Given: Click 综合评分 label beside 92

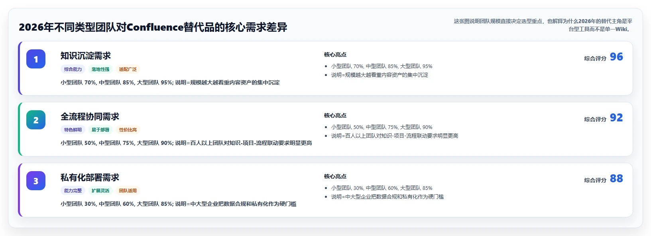Looking at the screenshot, I should tap(595, 119).
